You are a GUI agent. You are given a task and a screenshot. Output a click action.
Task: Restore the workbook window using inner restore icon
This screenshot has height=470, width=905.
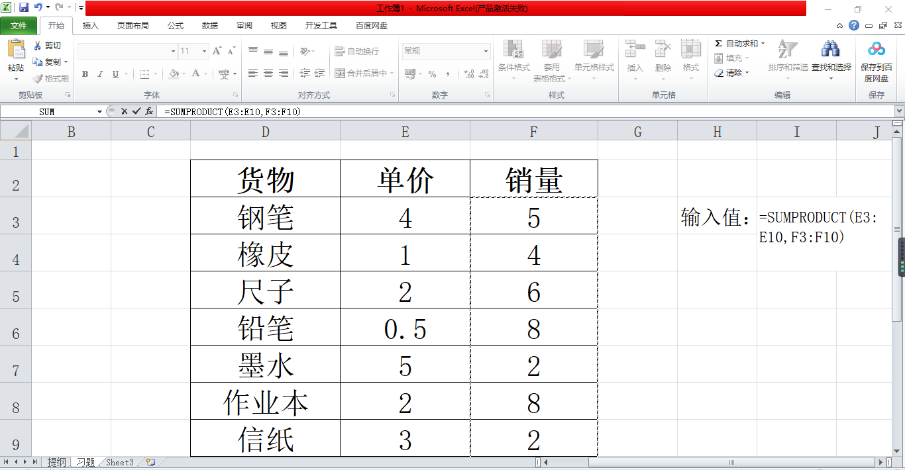point(882,25)
